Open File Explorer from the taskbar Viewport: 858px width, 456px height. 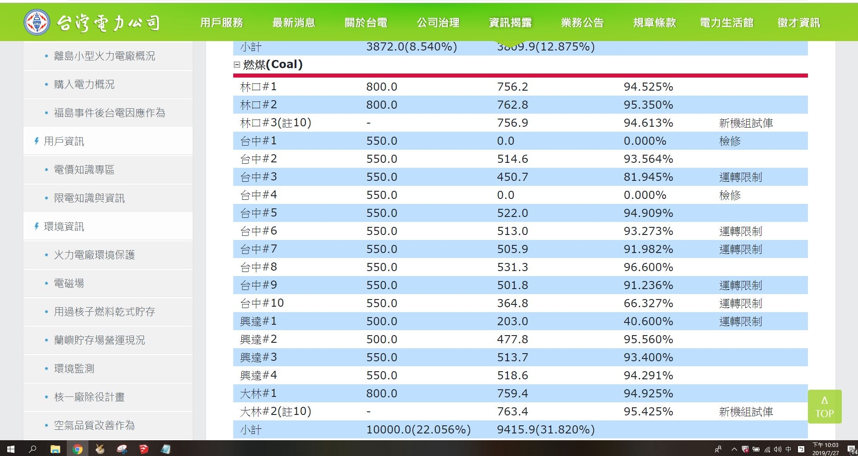55,449
